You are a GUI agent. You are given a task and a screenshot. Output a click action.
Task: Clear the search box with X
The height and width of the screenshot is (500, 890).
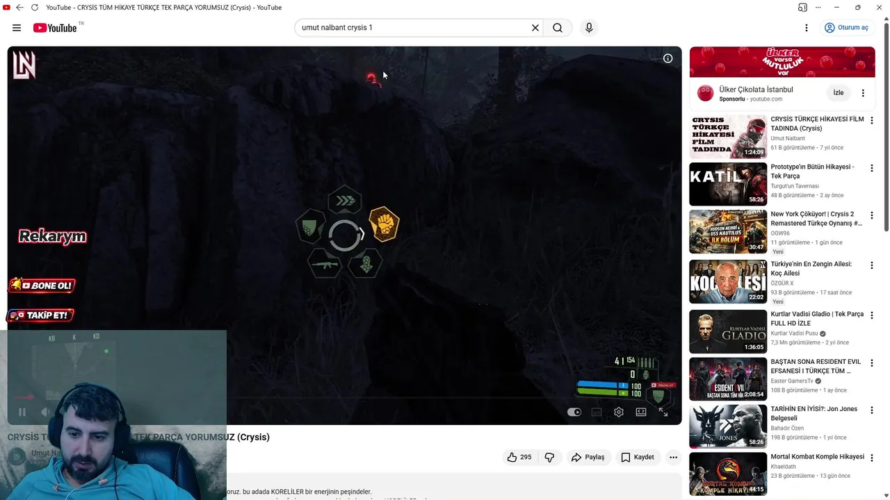coord(535,28)
